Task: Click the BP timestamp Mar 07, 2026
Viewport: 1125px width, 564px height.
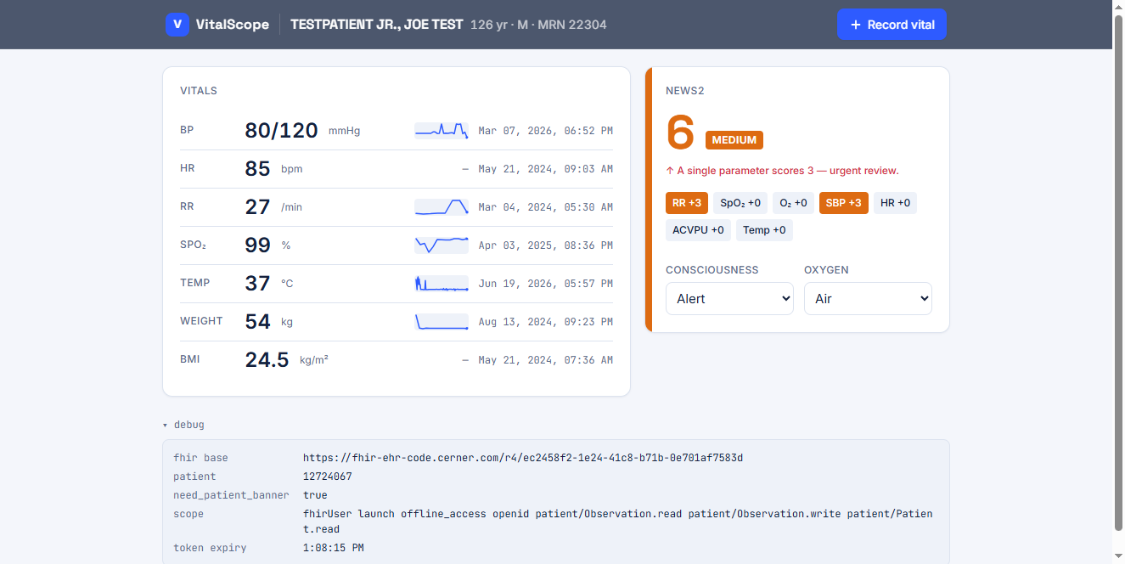Action: point(546,131)
